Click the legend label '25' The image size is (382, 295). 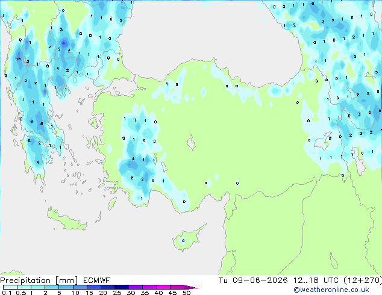(117, 293)
